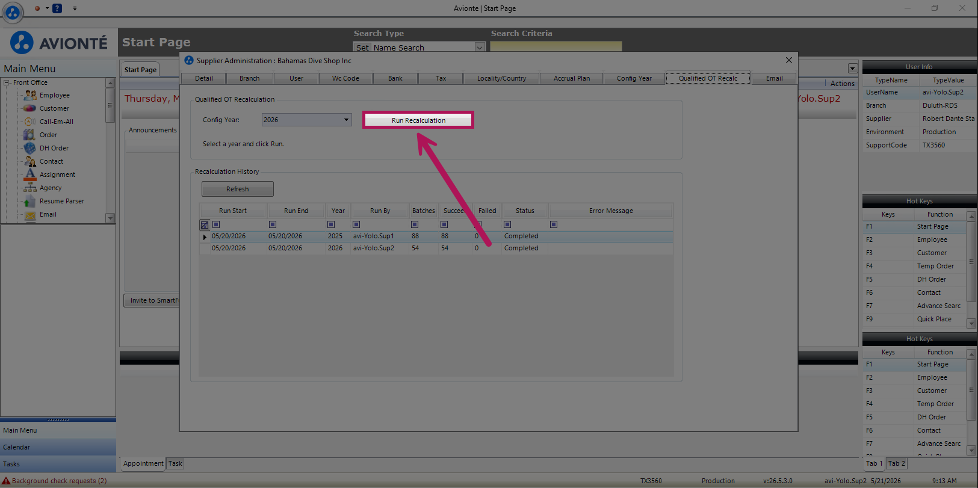The image size is (978, 488).
Task: Click into the Search Criteria field
Action: coord(556,47)
